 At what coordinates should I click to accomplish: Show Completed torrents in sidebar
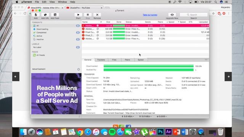tap(42, 33)
